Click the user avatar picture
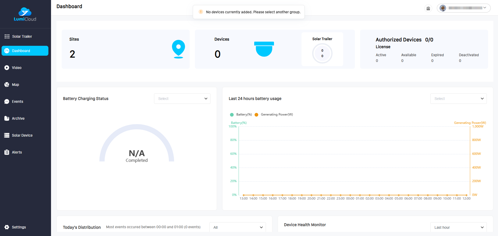The width and height of the screenshot is (498, 236). point(443,8)
